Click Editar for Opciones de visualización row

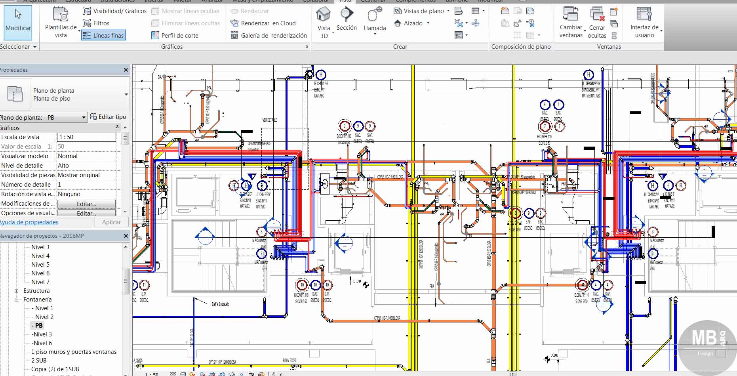click(86, 213)
